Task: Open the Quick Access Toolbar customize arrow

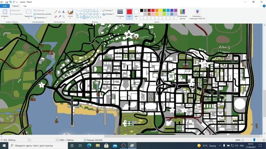Action: pyautogui.click(x=17, y=2)
